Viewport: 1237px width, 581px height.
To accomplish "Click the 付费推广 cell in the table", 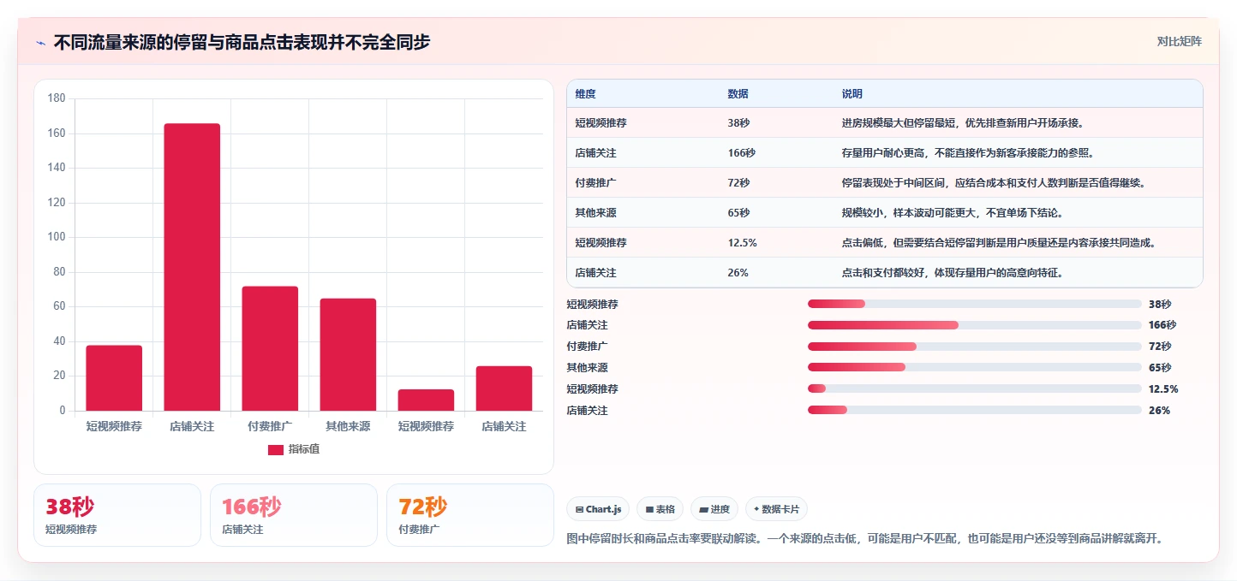I will coord(596,183).
